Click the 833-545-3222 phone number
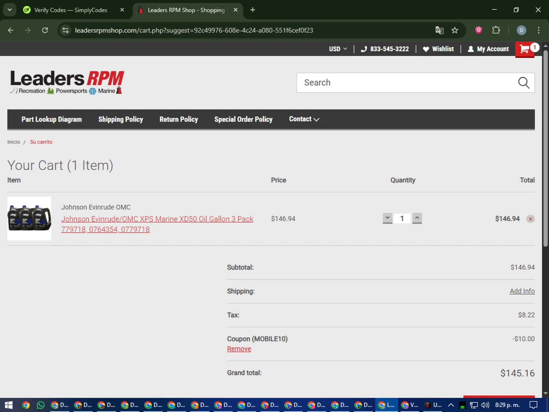The width and height of the screenshot is (549, 412). (x=385, y=49)
